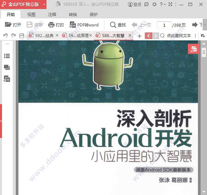
Task: Click the 登录 login button
Action: [x=135, y=4]
